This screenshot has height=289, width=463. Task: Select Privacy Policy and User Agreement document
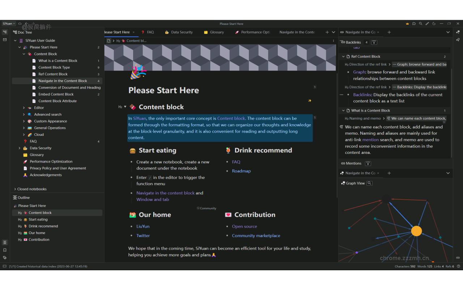click(x=57, y=168)
